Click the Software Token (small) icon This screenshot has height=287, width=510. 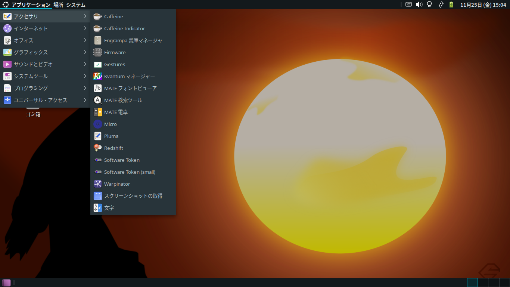coord(97,172)
